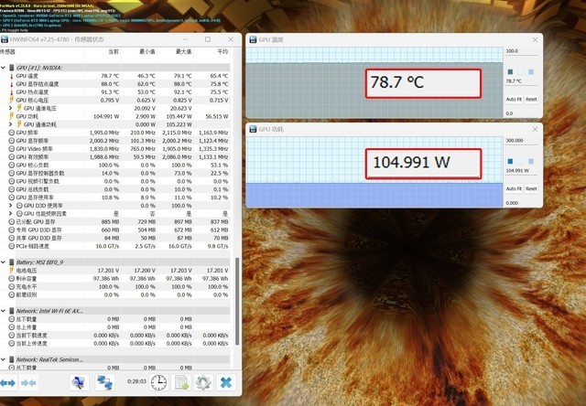The image size is (586, 406).
Task: Click lightning icon in the 0.795 V row
Action: (x=11, y=100)
